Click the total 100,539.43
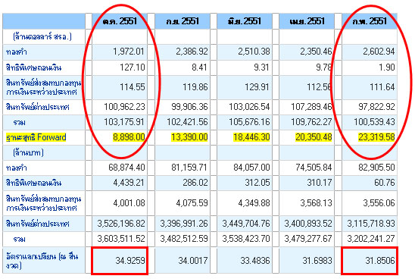The width and height of the screenshot is (415, 279). [374, 122]
